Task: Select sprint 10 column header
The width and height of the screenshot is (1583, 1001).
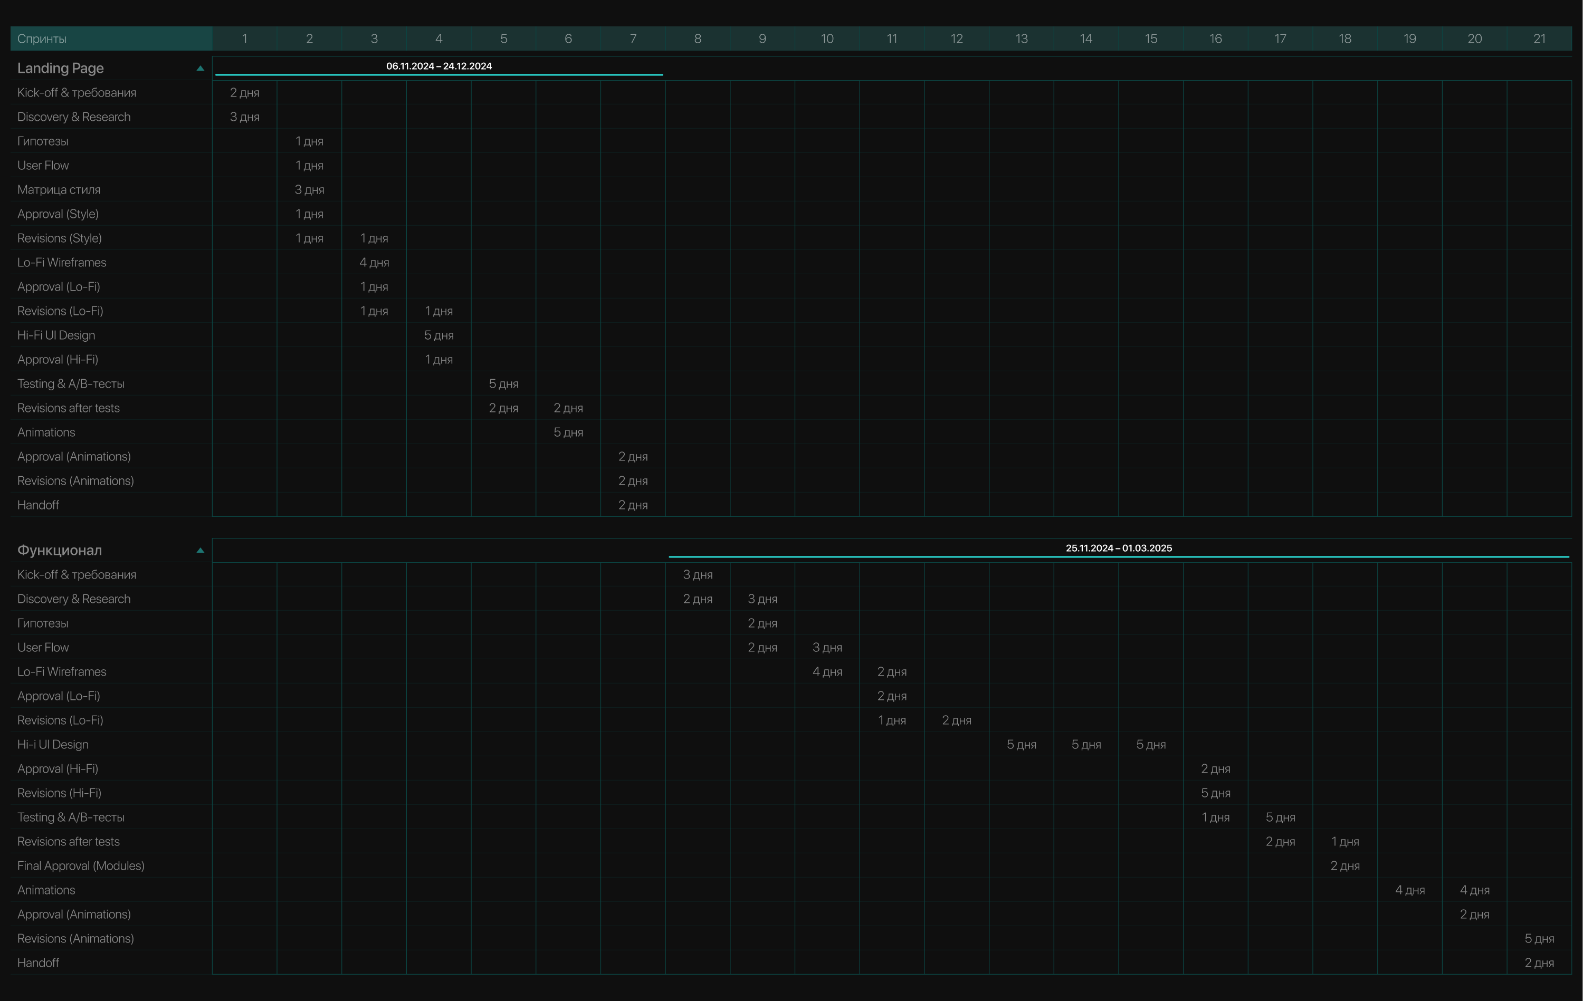Action: tap(827, 39)
